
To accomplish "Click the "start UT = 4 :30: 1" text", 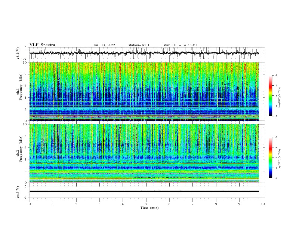I will 181,45.
